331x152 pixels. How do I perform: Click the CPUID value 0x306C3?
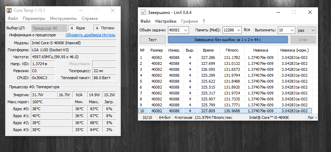(x=43, y=78)
